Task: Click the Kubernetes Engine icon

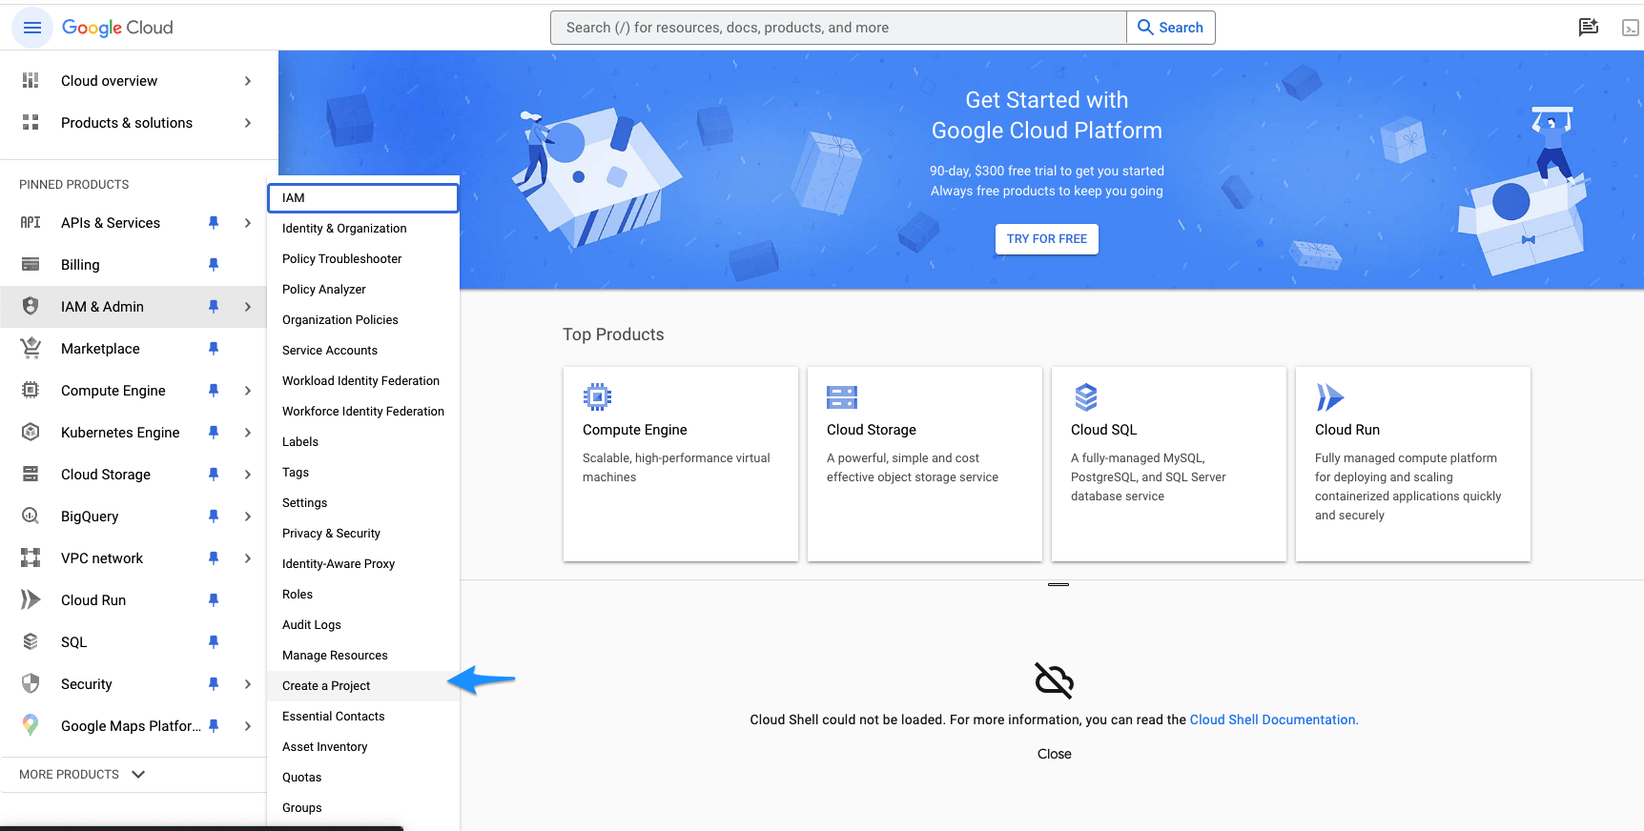Action: pyautogui.click(x=31, y=432)
